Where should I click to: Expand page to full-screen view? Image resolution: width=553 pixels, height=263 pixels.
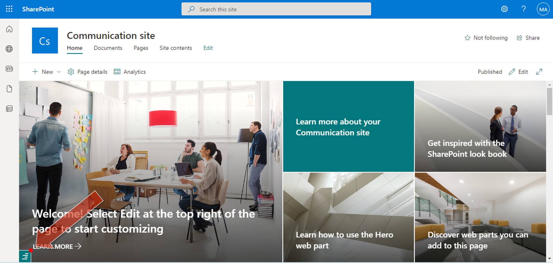(x=539, y=72)
